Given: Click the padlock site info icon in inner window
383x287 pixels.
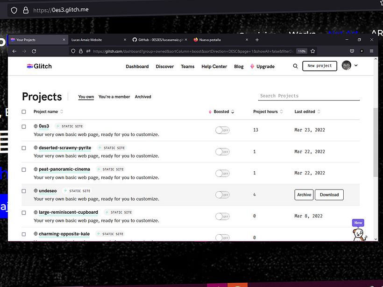Looking at the screenshot, I should coord(81,51).
